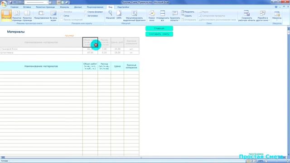Click first empty cell under Наименование материалов
Screen dimensions: 290x163
[x=41, y=73]
